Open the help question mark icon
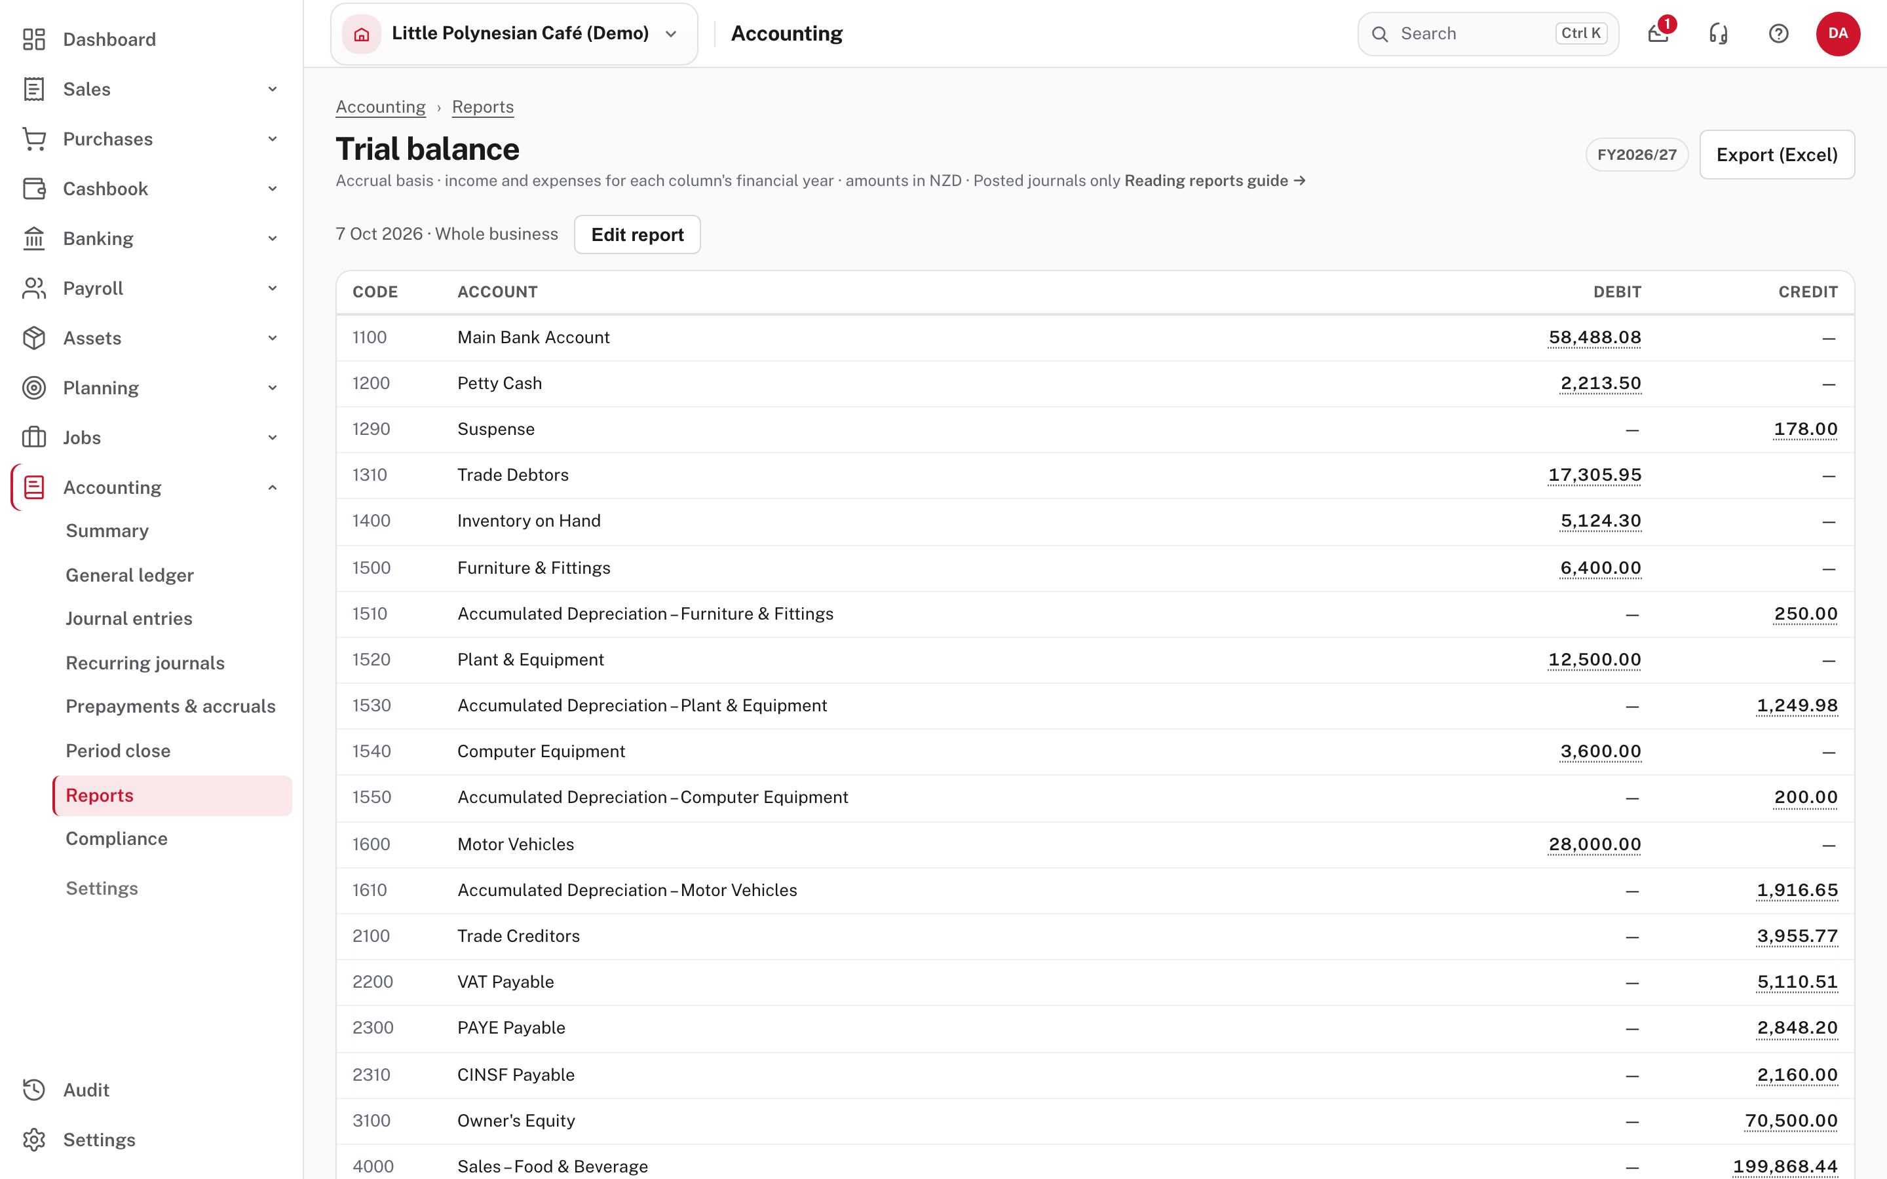 click(1779, 33)
